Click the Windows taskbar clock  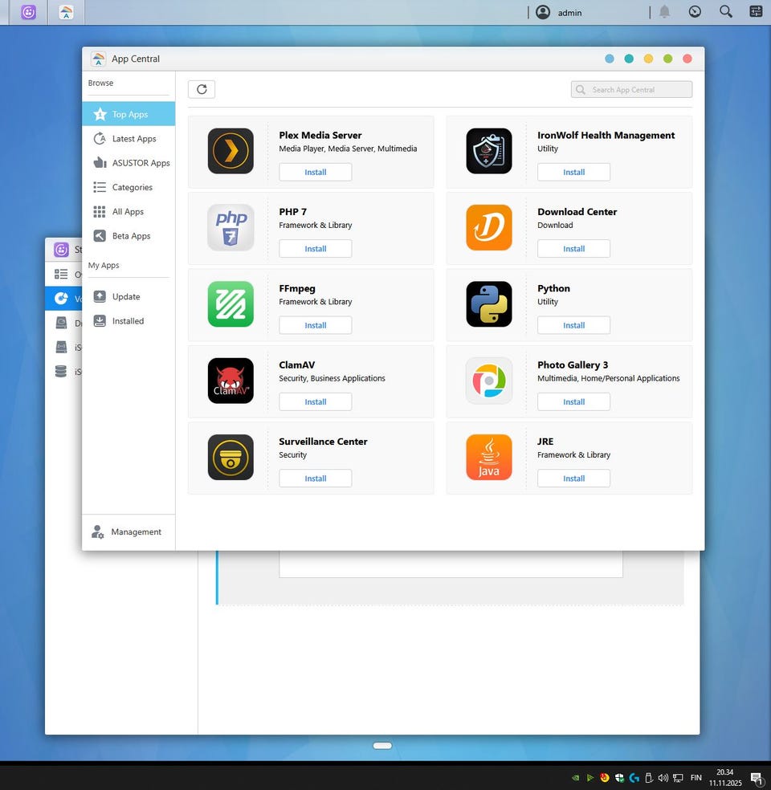point(725,777)
